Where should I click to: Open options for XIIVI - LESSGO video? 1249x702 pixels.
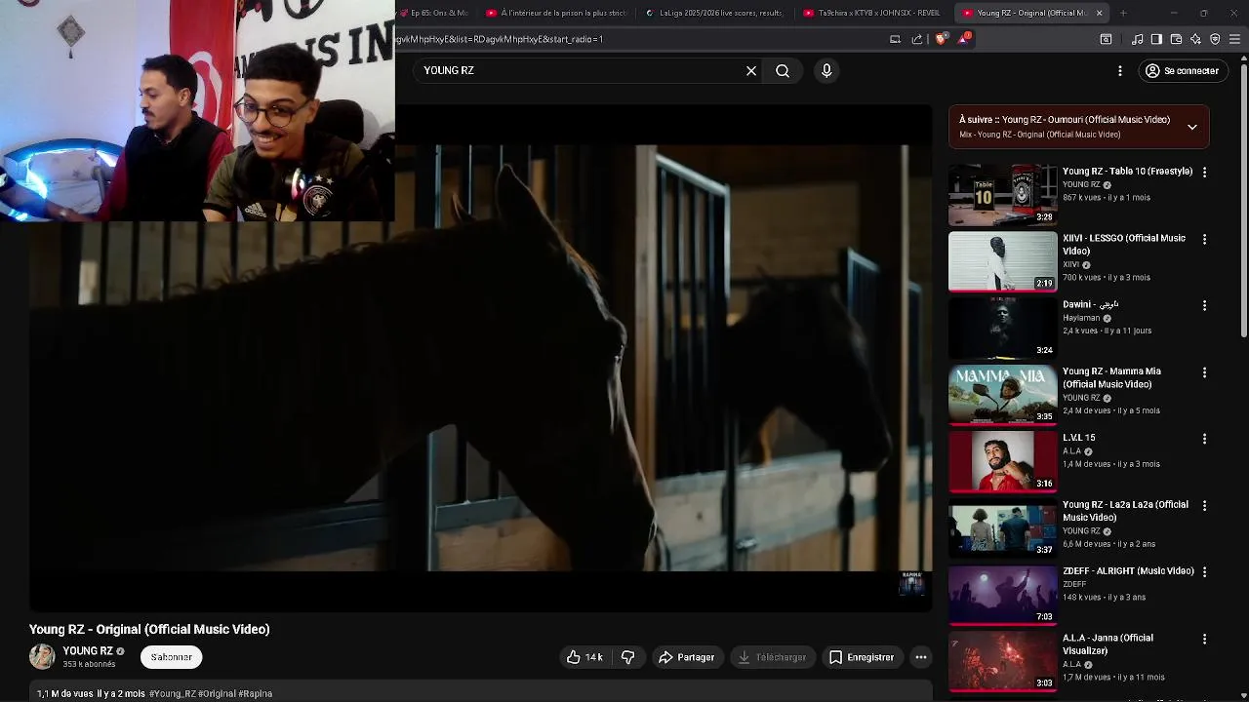click(x=1204, y=239)
